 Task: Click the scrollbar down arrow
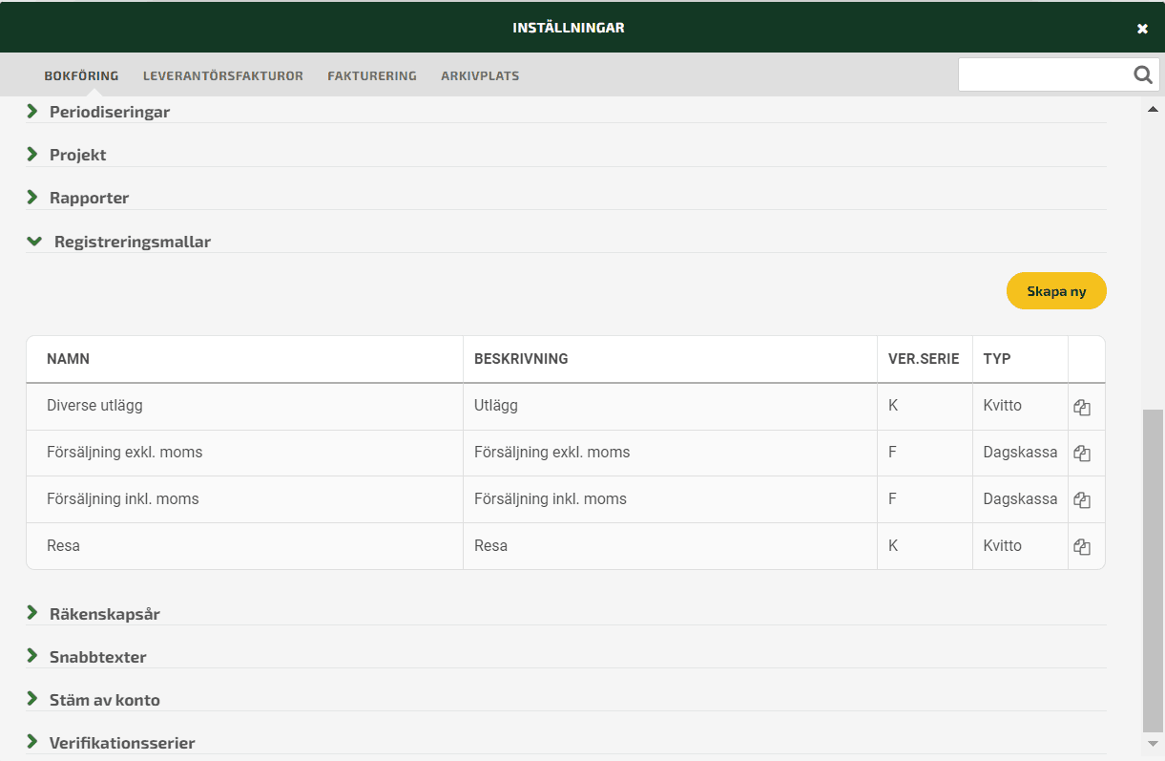tap(1153, 743)
